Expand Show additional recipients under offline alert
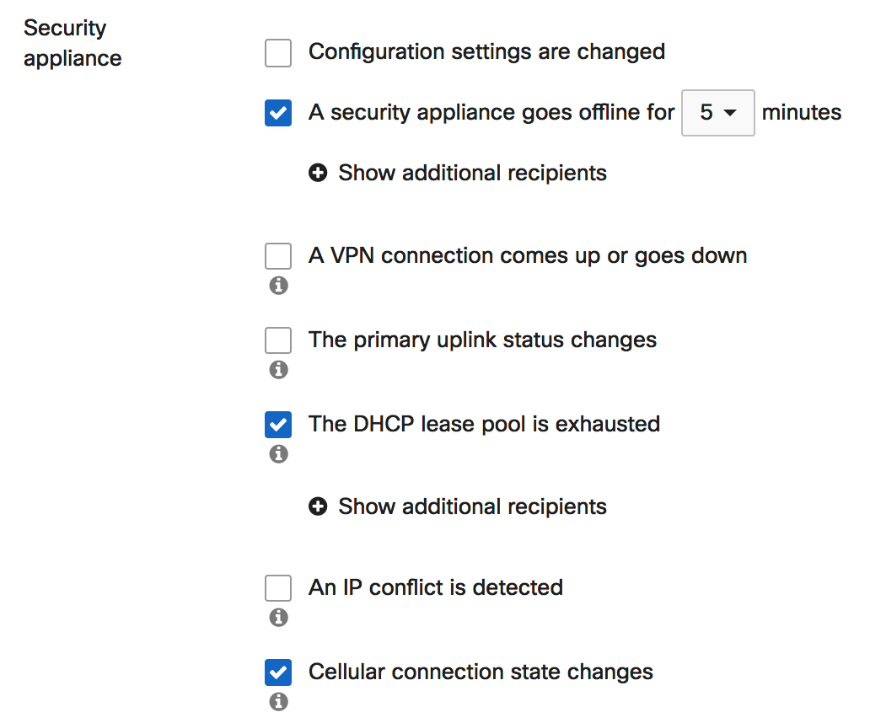 click(x=471, y=173)
